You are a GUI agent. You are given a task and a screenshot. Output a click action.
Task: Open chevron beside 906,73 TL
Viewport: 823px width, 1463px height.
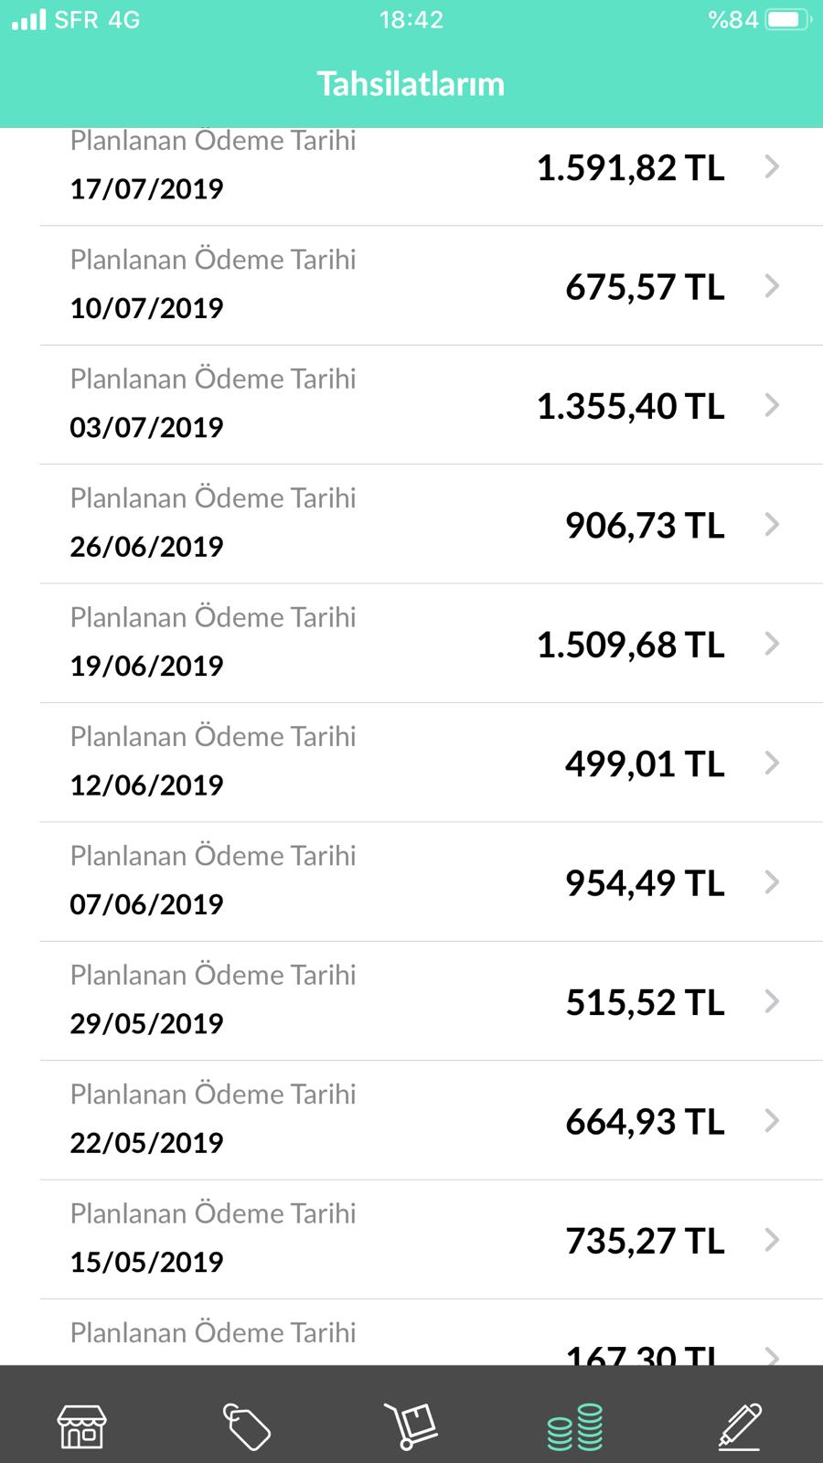coord(773,524)
